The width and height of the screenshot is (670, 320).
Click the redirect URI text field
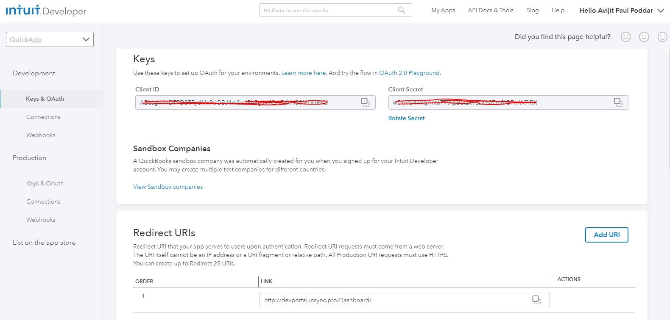[x=405, y=300]
